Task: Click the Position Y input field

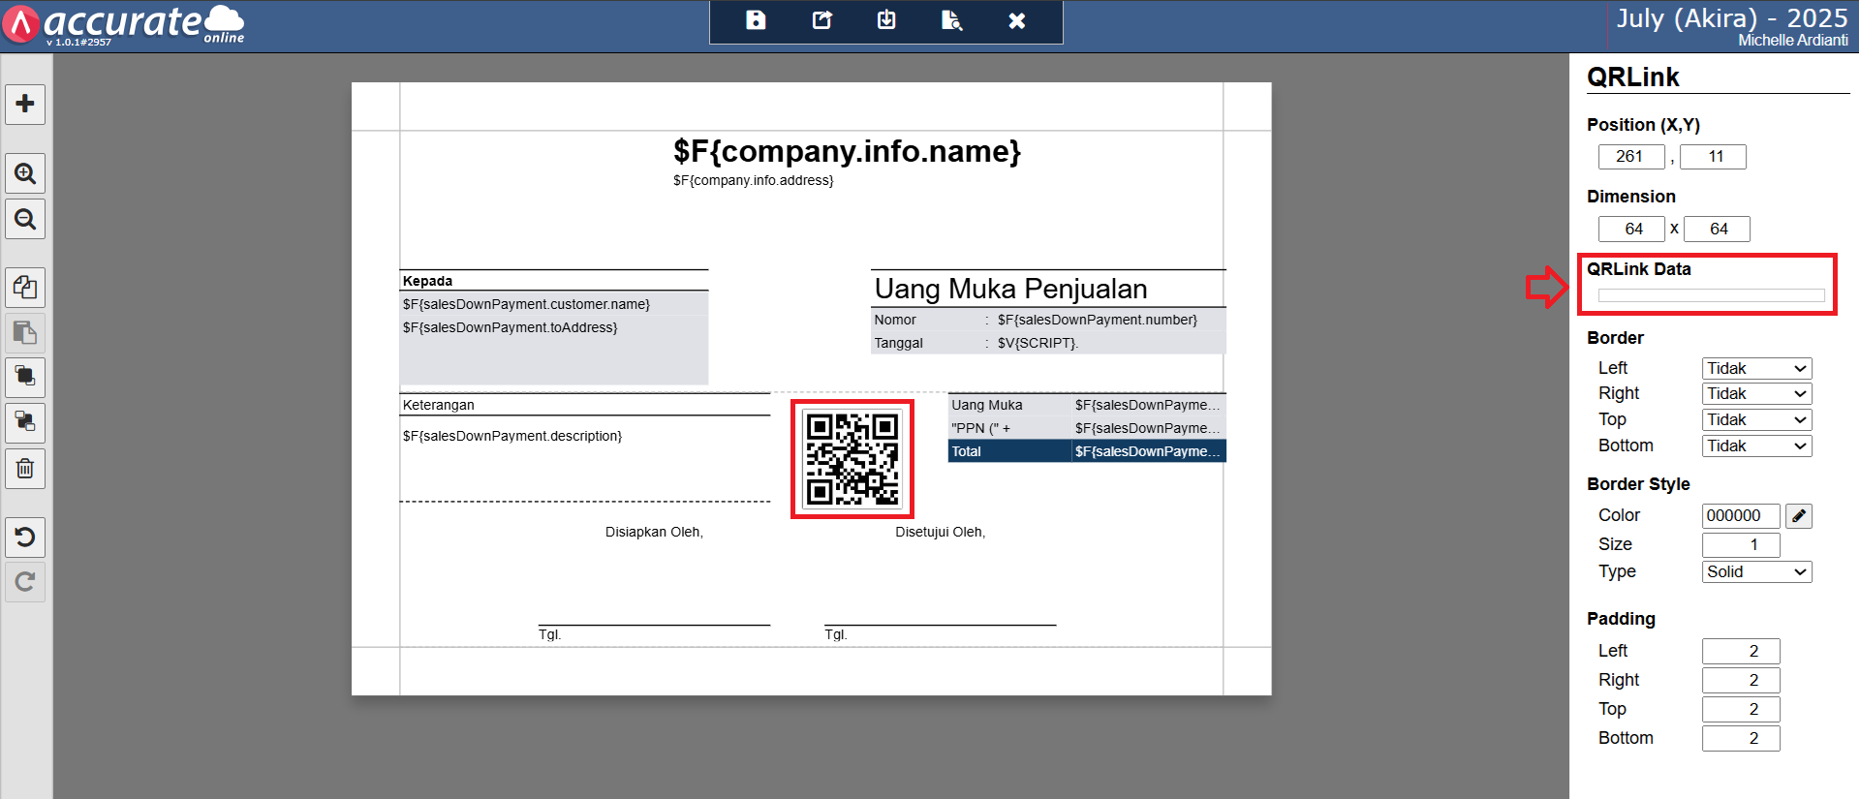Action: (x=1713, y=156)
